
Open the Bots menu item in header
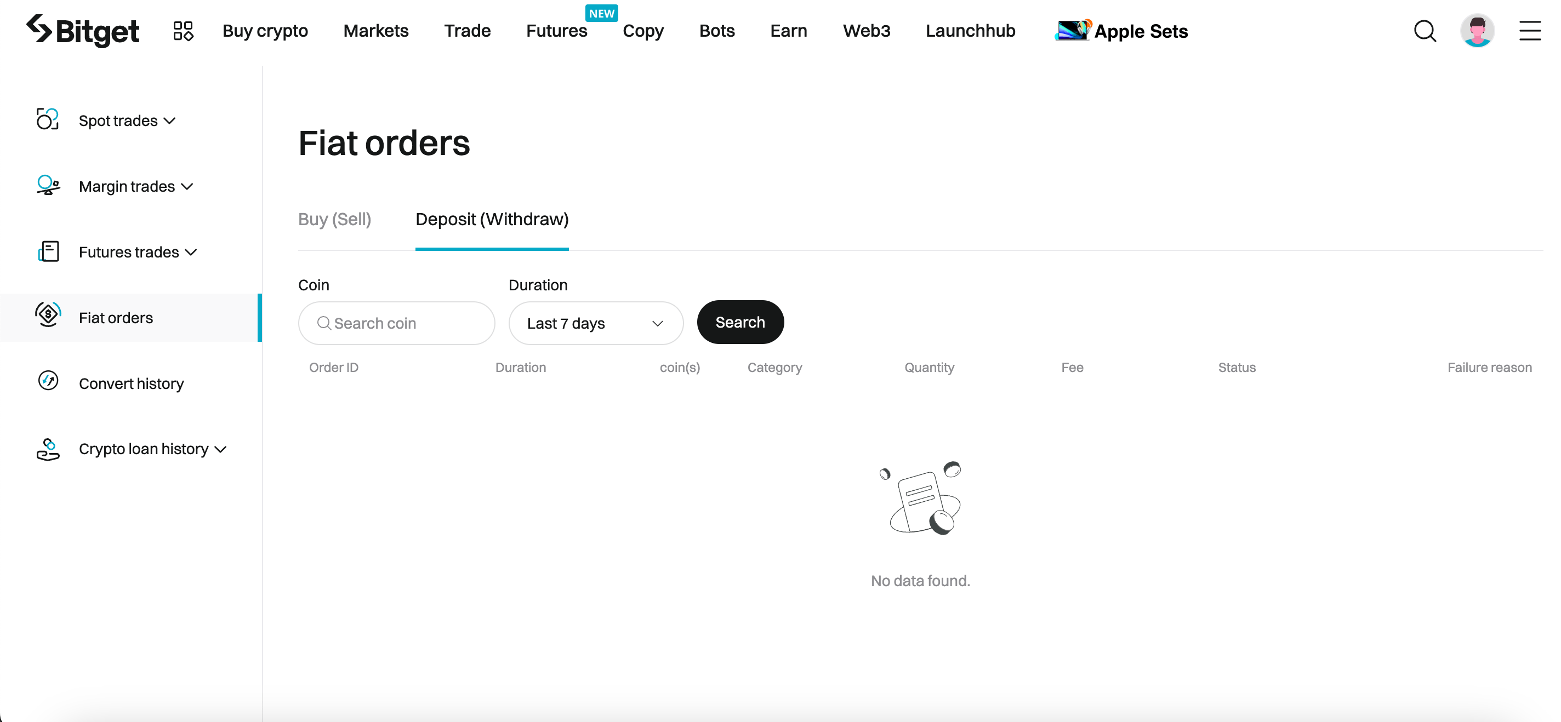point(716,30)
